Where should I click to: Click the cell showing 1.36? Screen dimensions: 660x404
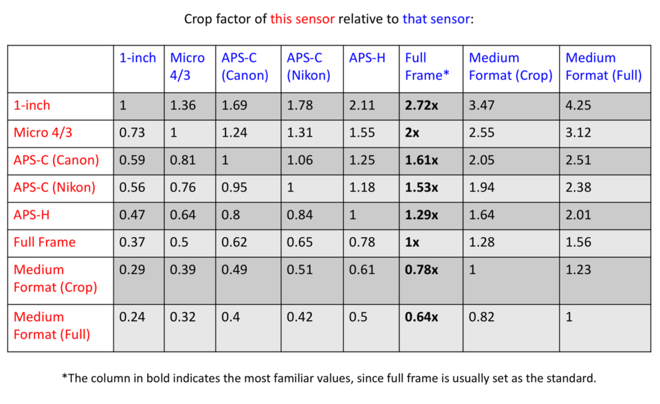click(x=182, y=106)
